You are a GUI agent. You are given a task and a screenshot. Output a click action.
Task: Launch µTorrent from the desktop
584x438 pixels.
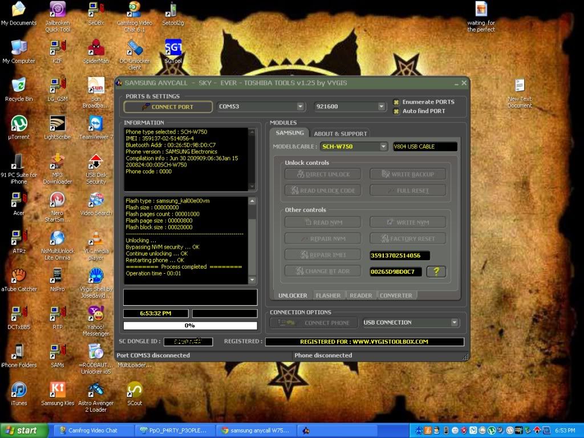tap(19, 127)
